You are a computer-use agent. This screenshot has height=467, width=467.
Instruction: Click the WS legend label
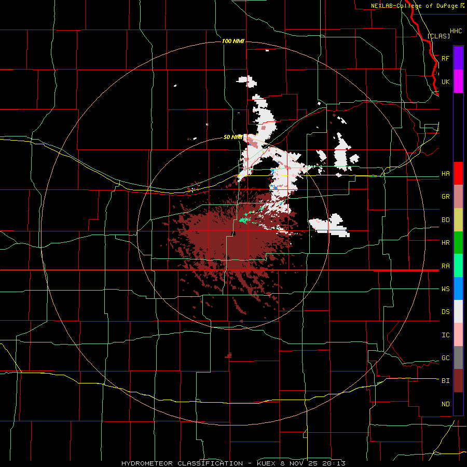[x=445, y=289]
